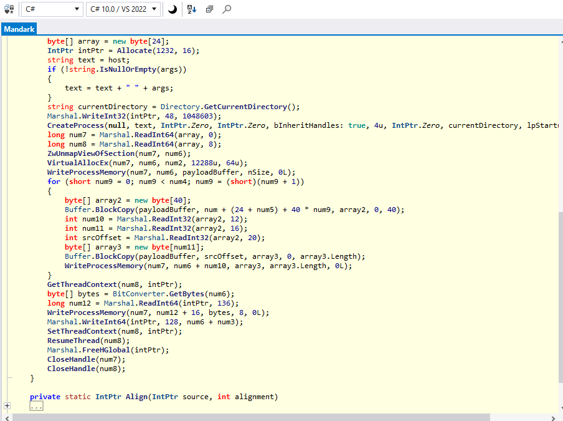The height and width of the screenshot is (421, 563).
Task: Click the SetThreadContext call
Action: 82,331
